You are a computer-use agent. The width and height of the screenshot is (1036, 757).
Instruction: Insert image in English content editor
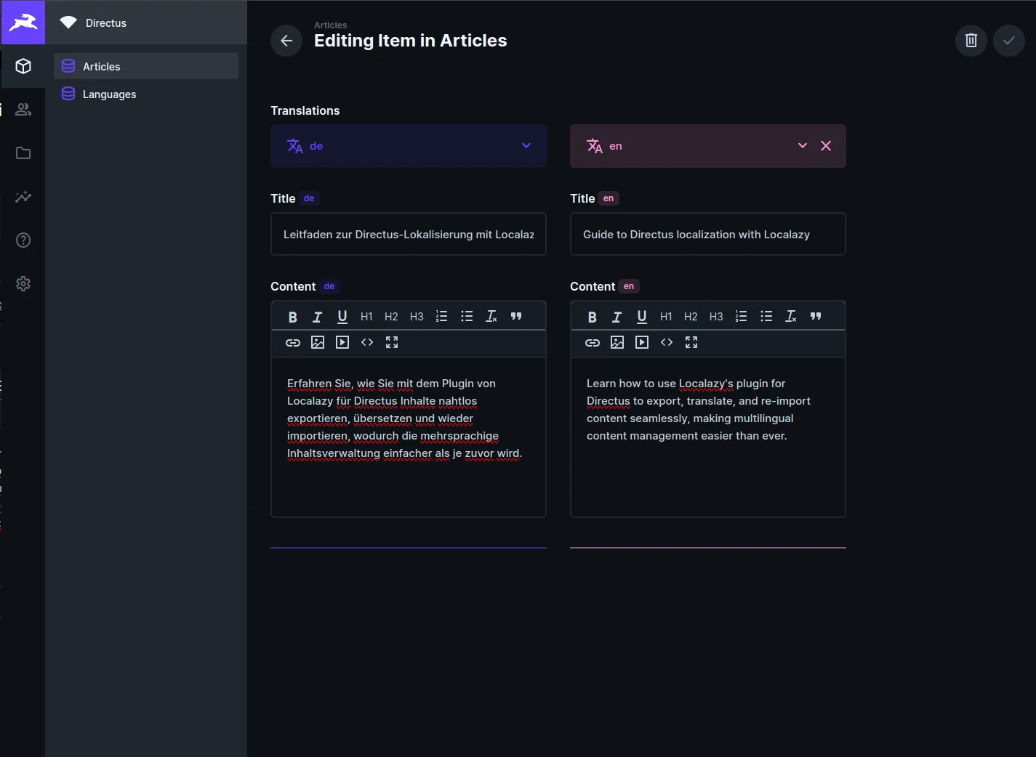617,342
